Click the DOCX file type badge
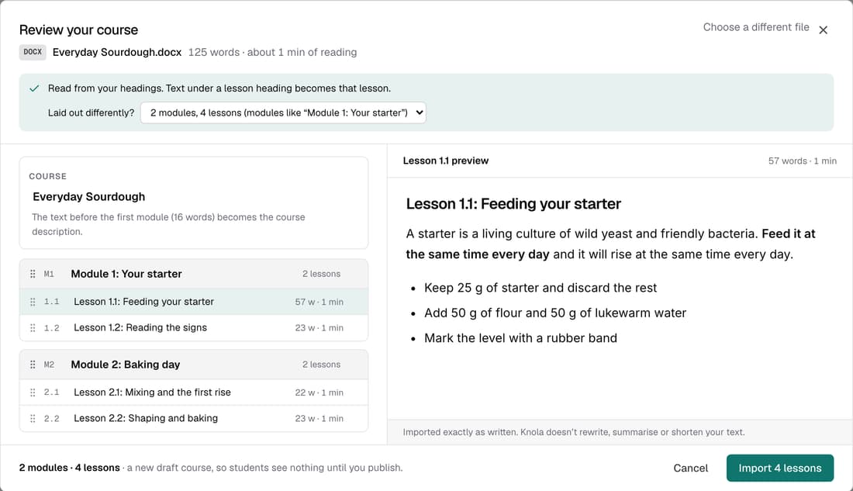 point(33,52)
